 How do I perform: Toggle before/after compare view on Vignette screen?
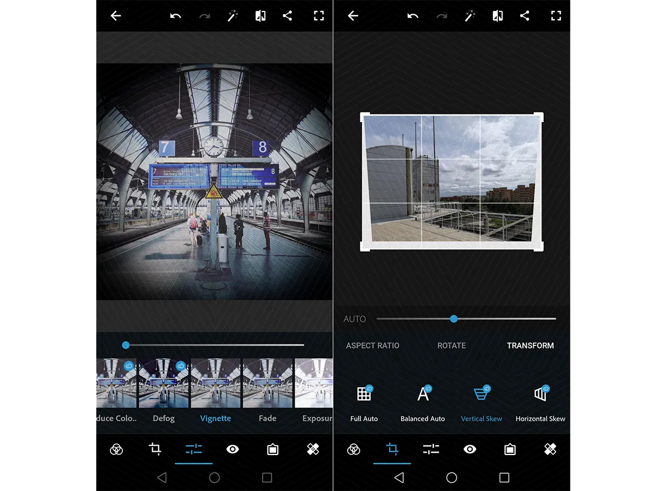[x=260, y=16]
